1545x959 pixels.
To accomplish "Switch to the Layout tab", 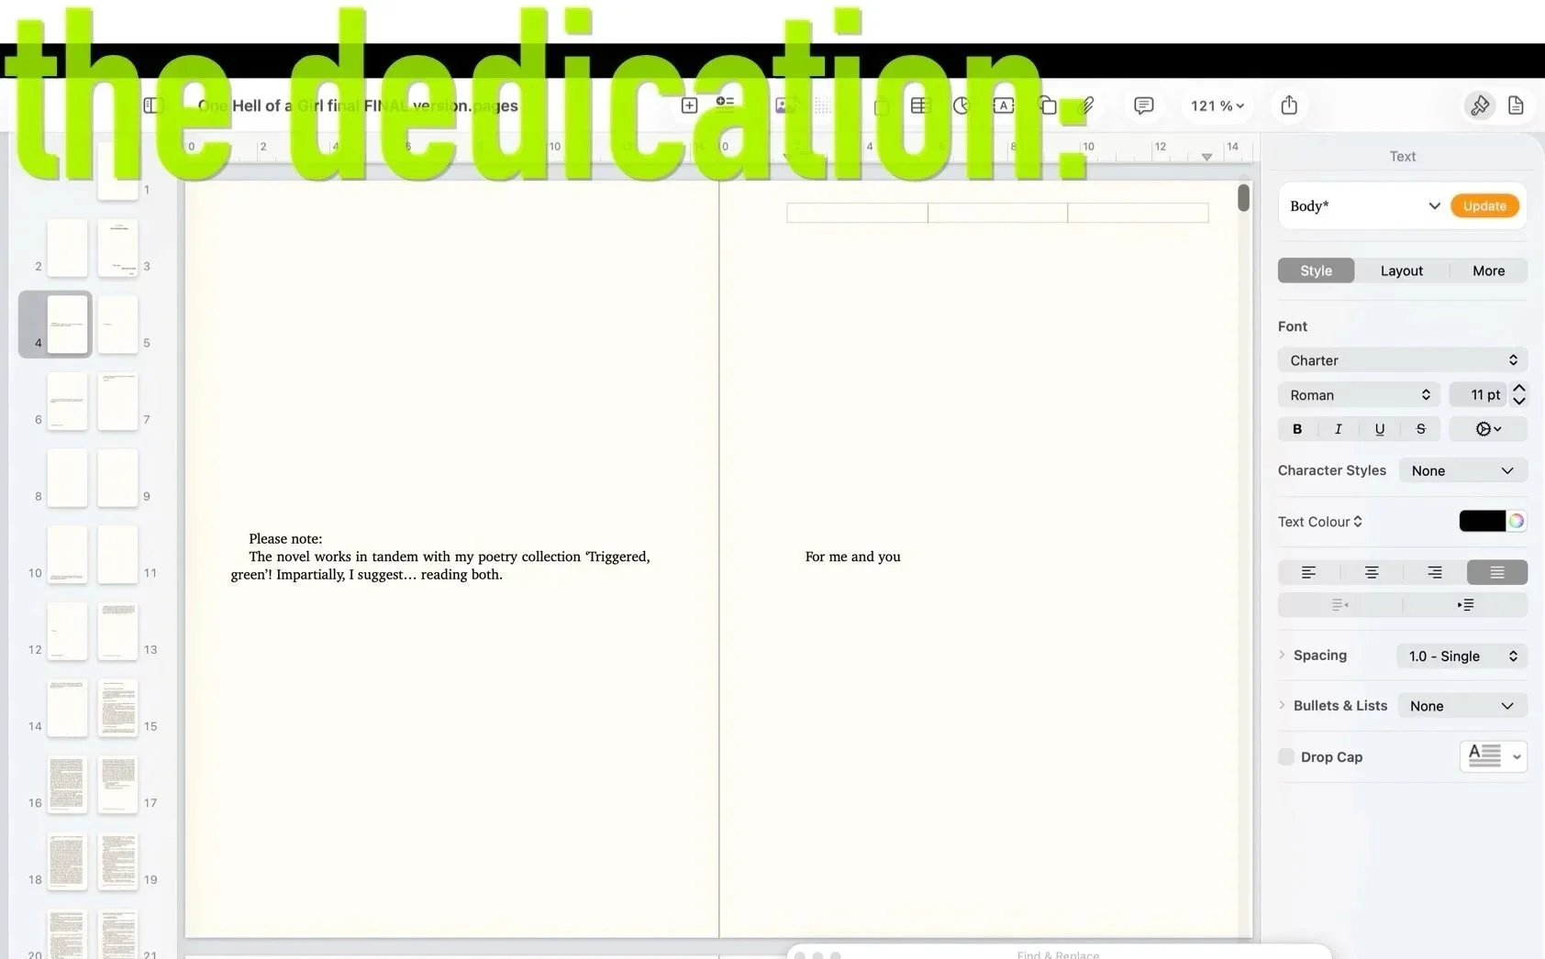I will [x=1401, y=270].
